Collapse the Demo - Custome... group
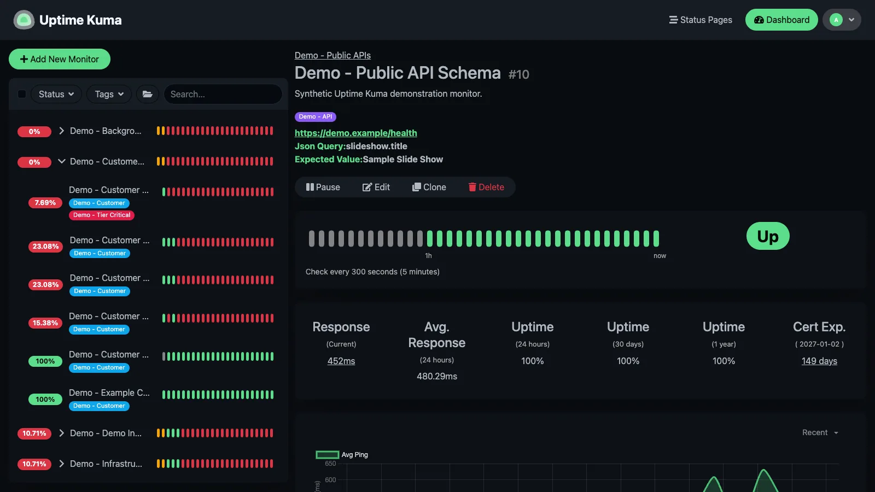This screenshot has width=875, height=492. click(x=61, y=161)
